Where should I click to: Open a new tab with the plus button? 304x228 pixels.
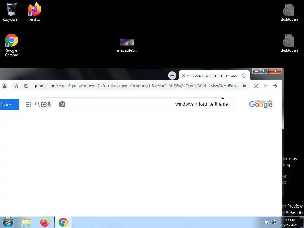[172, 75]
